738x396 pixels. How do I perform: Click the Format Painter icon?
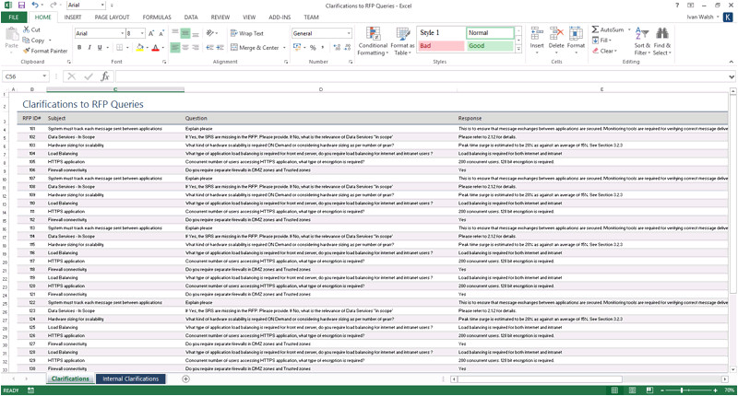click(26, 51)
